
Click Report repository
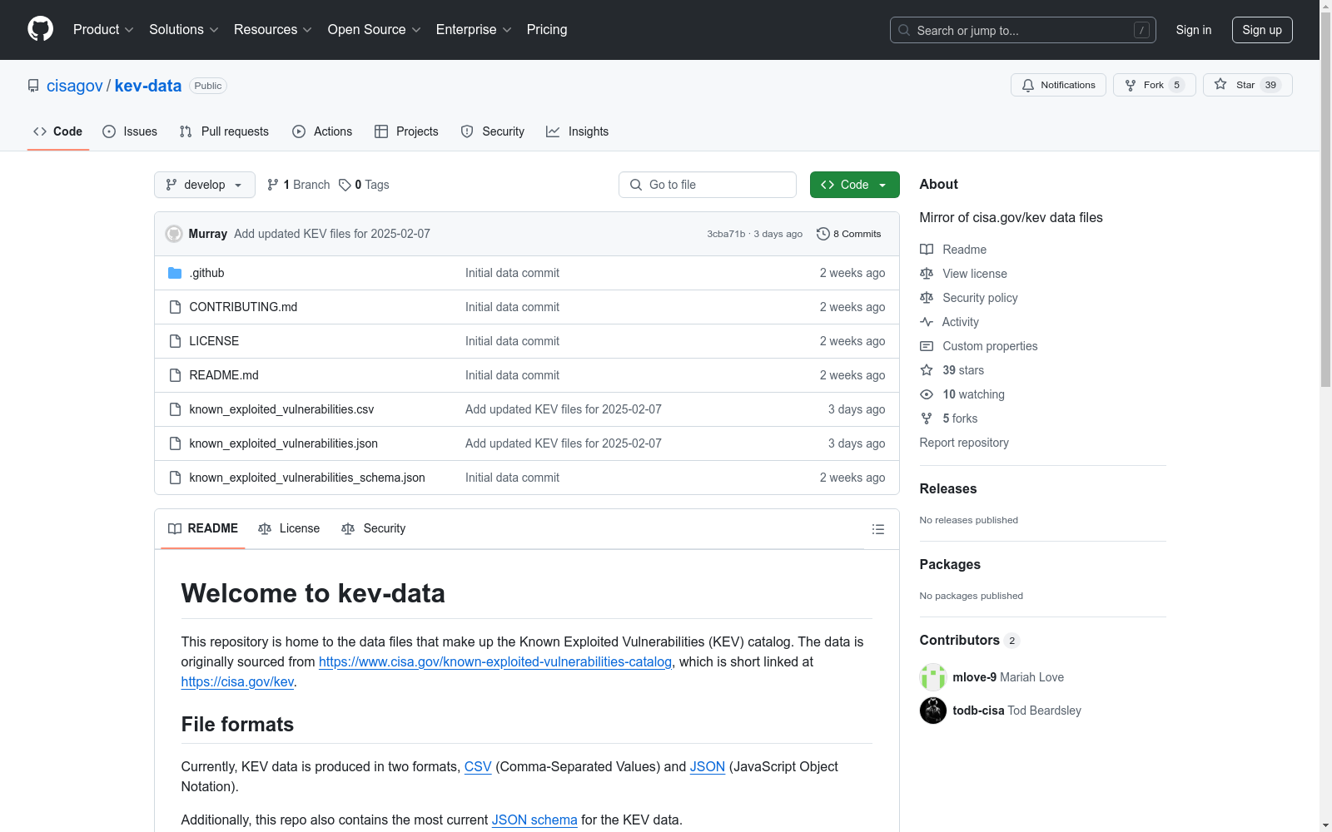pos(964,443)
